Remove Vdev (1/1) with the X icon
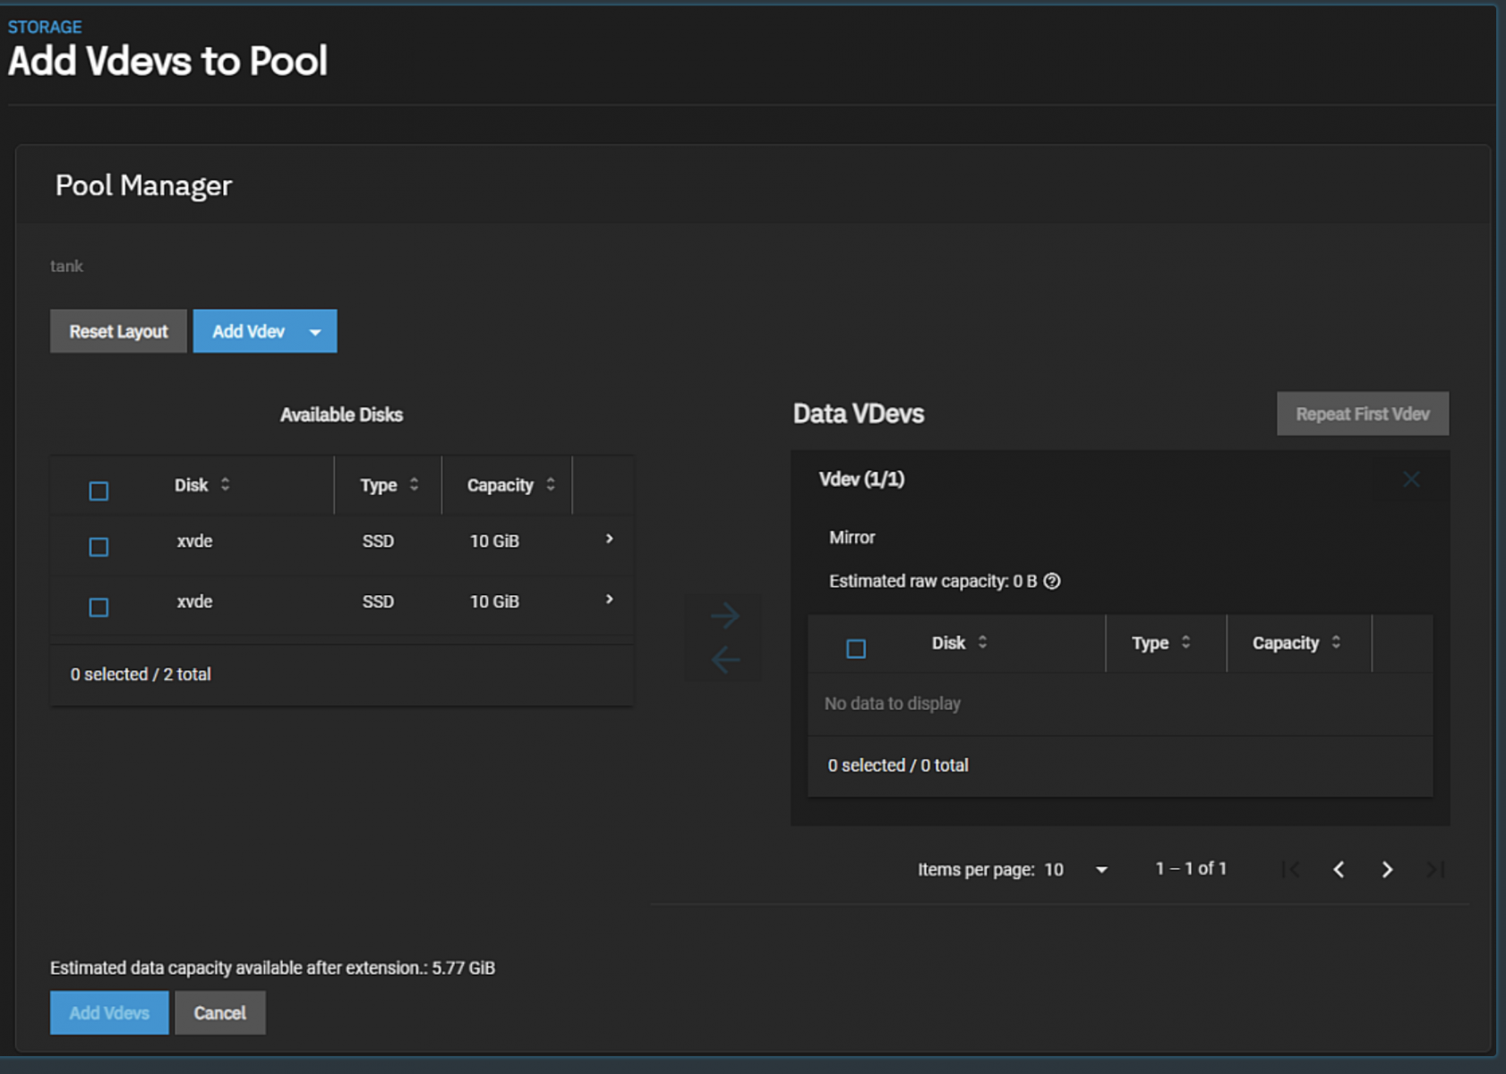The height and width of the screenshot is (1074, 1506). (1411, 480)
